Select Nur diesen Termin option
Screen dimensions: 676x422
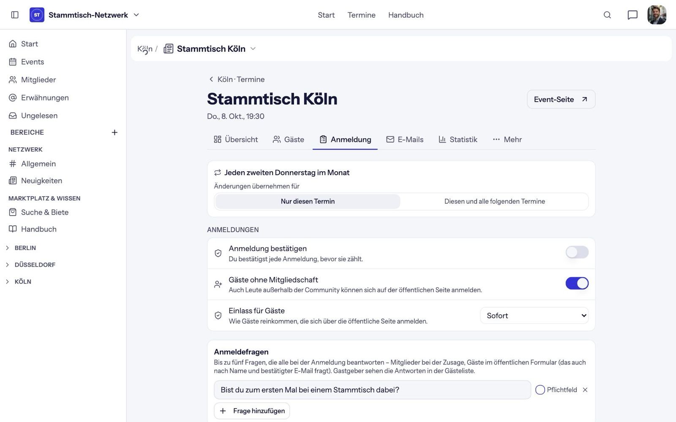[x=308, y=201]
